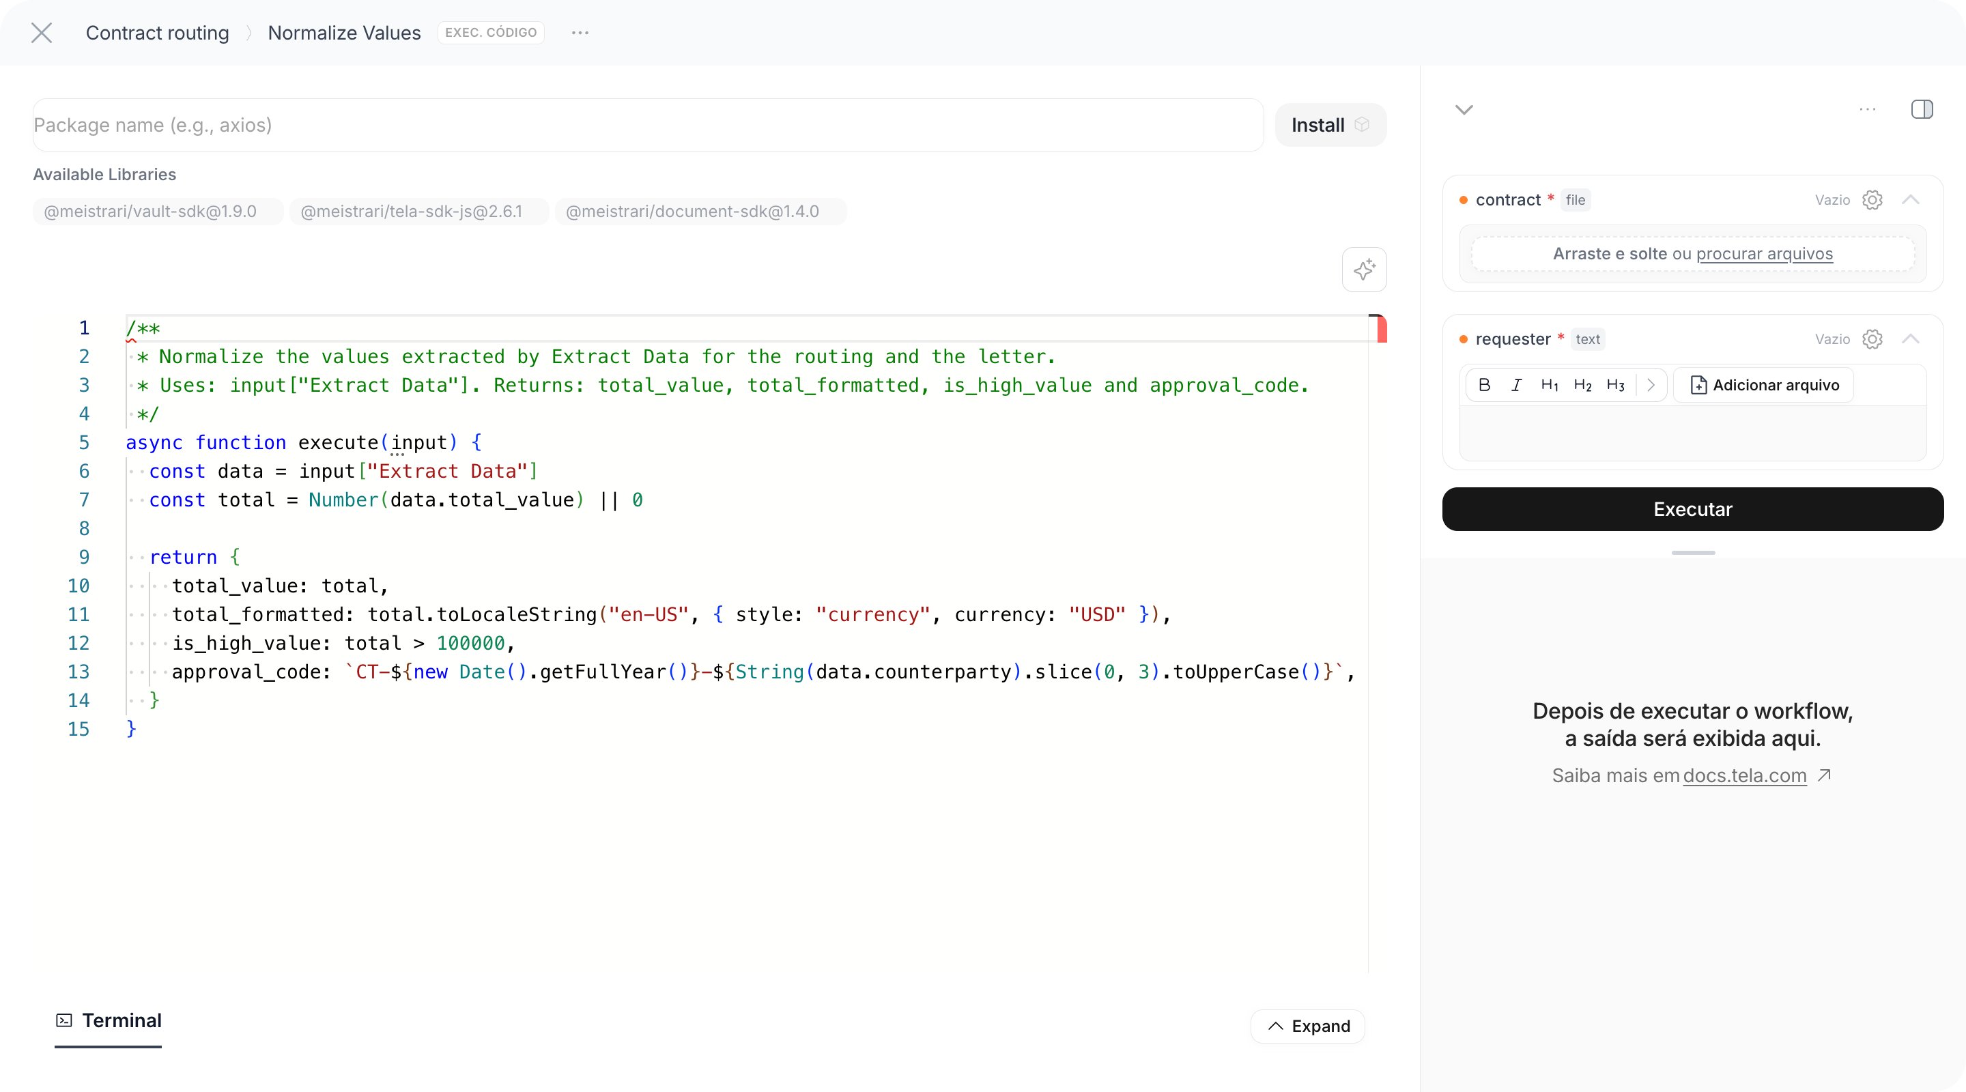The image size is (1966, 1092).
Task: Click the EXEC. CÓDIGO badge
Action: [491, 33]
